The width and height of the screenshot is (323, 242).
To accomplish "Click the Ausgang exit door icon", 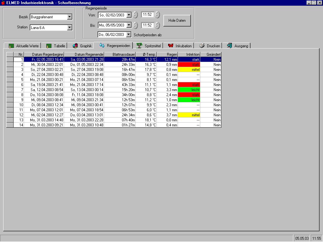I will (229, 46).
